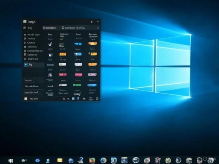Click the blue music-note-like icon in bottom bar

coord(78,99)
